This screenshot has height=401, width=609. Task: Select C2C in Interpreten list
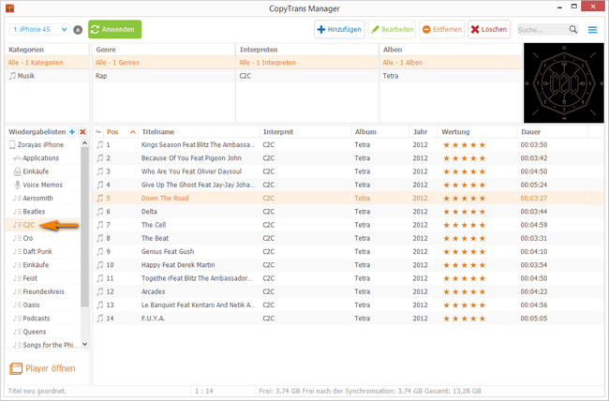click(306, 76)
